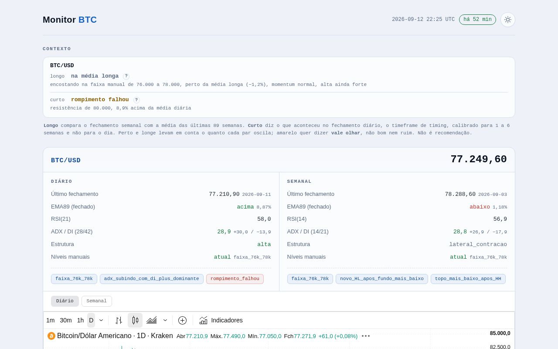The image size is (558, 349).
Task: Click the weekly faixa_76k_78k tag
Action: coord(310,279)
